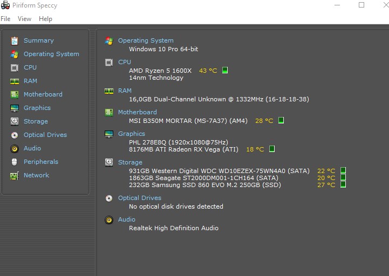The width and height of the screenshot is (389, 276).
Task: Follow the Optical Drives heading link in summary
Action: pyautogui.click(x=140, y=198)
